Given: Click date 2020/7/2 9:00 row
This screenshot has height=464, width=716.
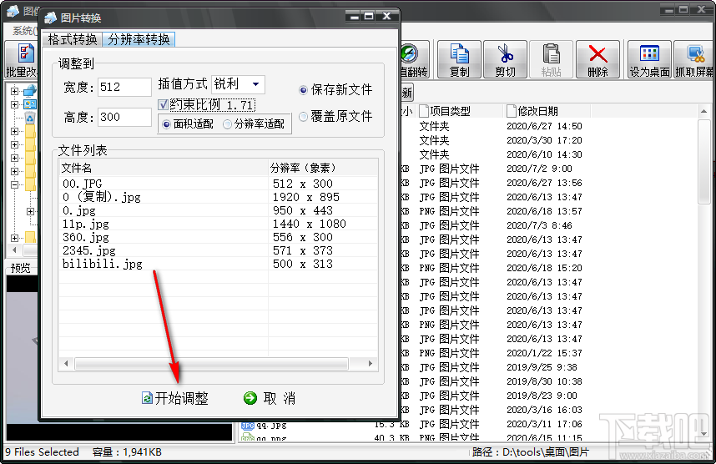Looking at the screenshot, I should point(539,169).
